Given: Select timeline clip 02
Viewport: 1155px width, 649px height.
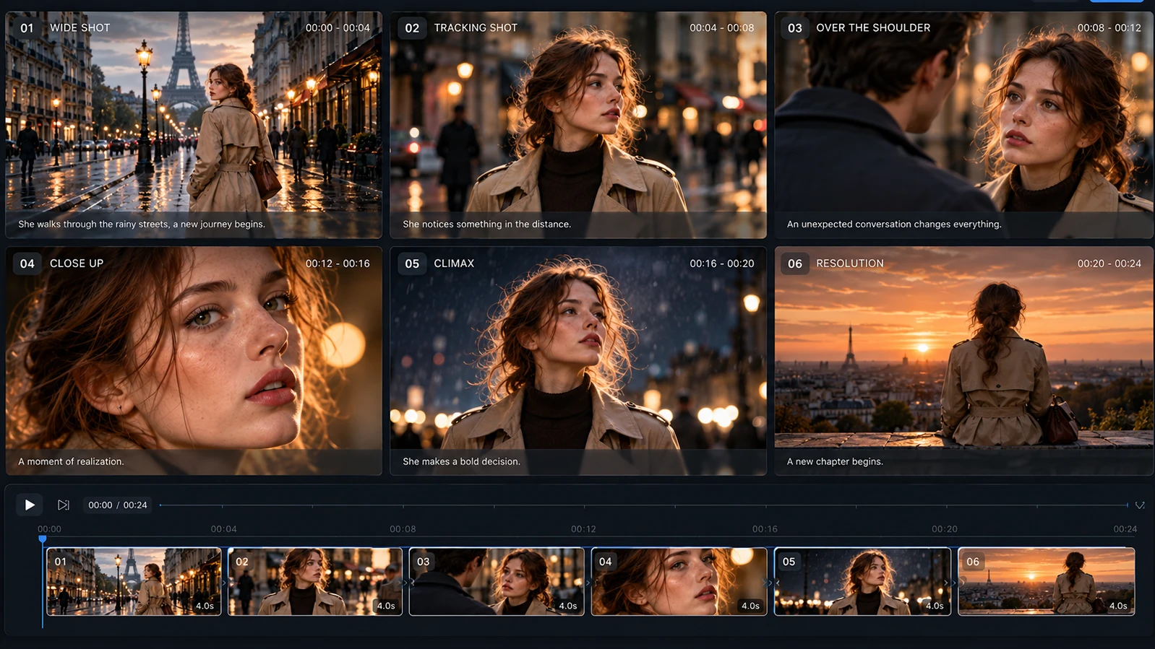Looking at the screenshot, I should point(315,581).
